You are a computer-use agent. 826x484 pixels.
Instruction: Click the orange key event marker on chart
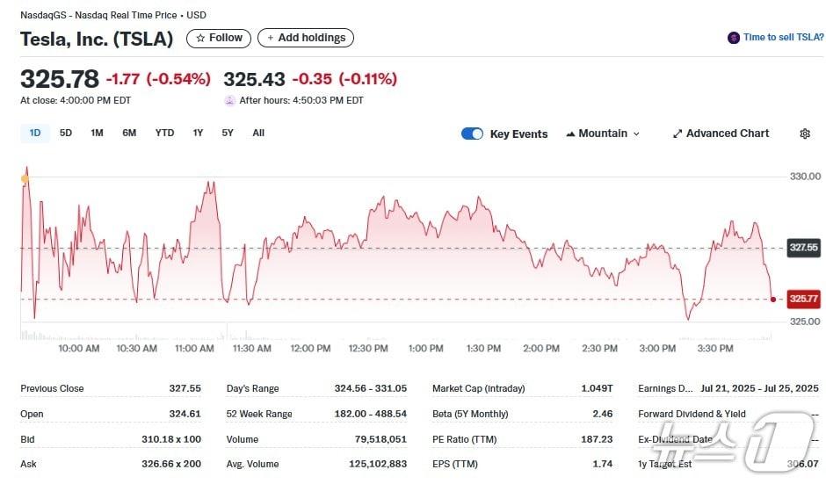pos(25,178)
